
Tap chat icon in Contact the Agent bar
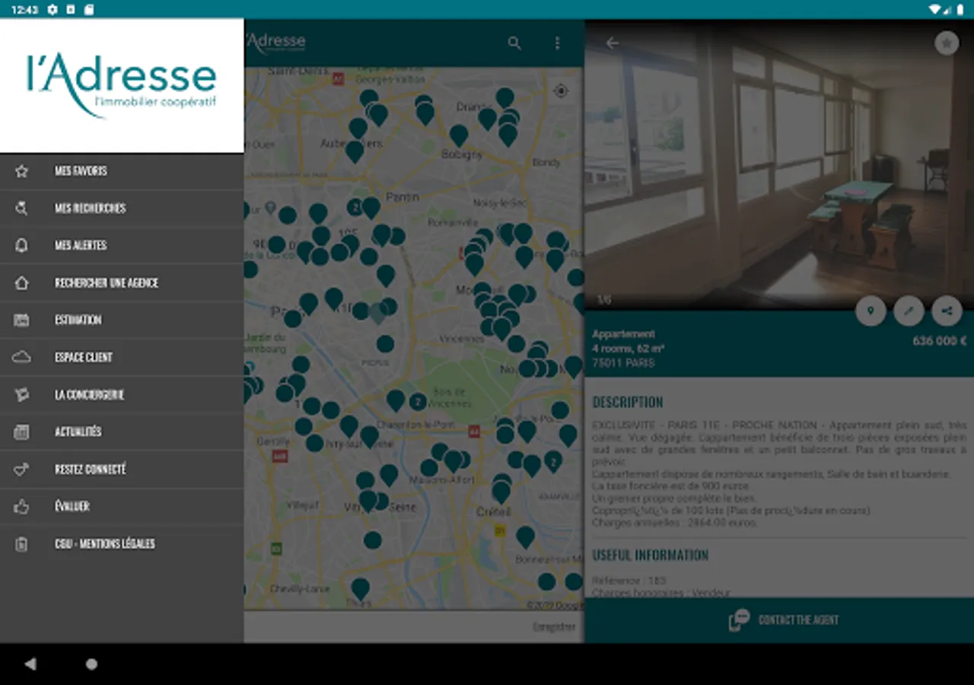[739, 620]
